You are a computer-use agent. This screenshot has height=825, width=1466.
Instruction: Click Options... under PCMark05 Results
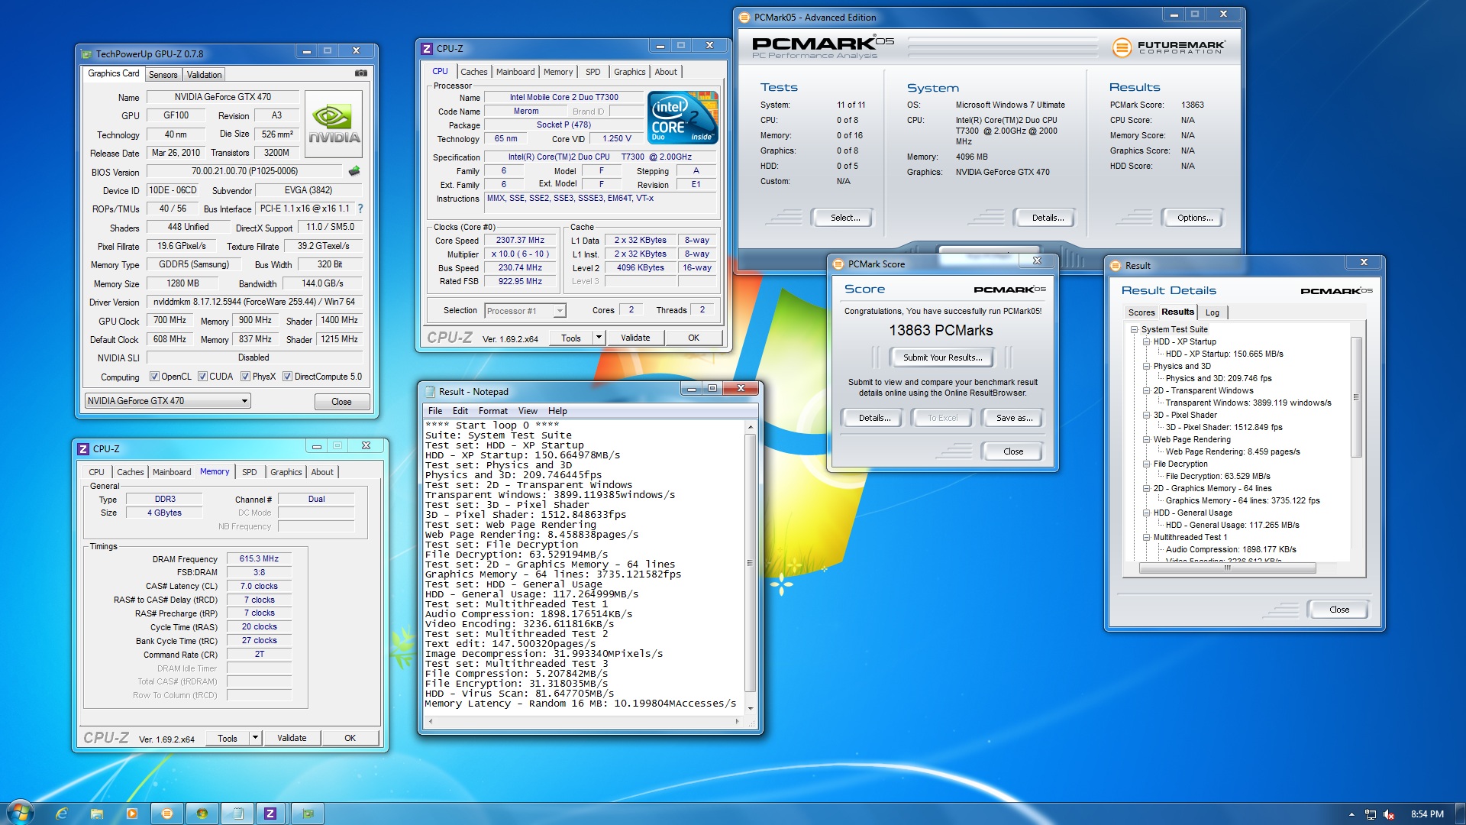pyautogui.click(x=1194, y=218)
